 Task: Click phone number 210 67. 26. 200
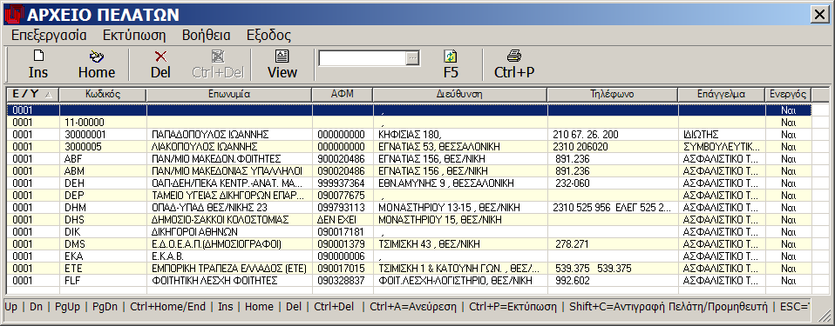[586, 135]
